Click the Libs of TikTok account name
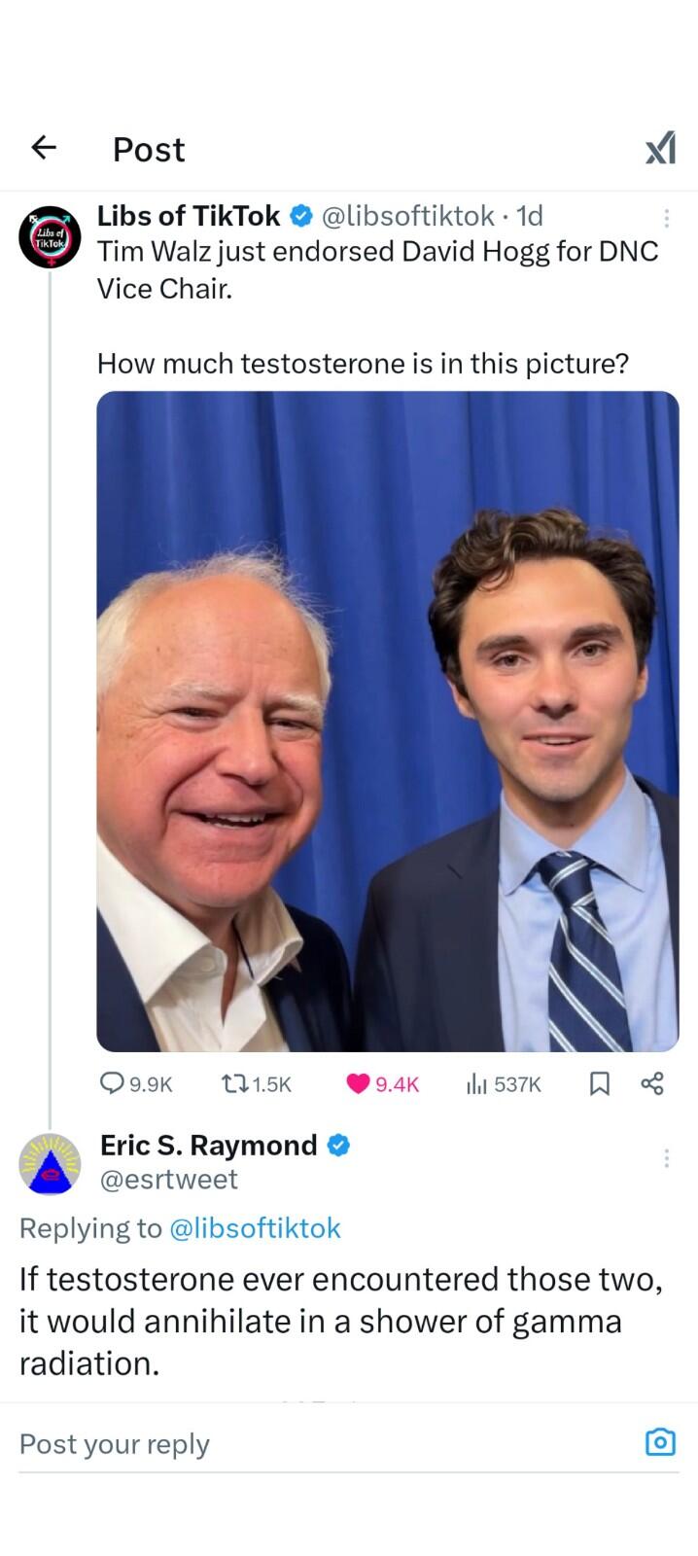The height and width of the screenshot is (1556, 698). pyautogui.click(x=188, y=216)
